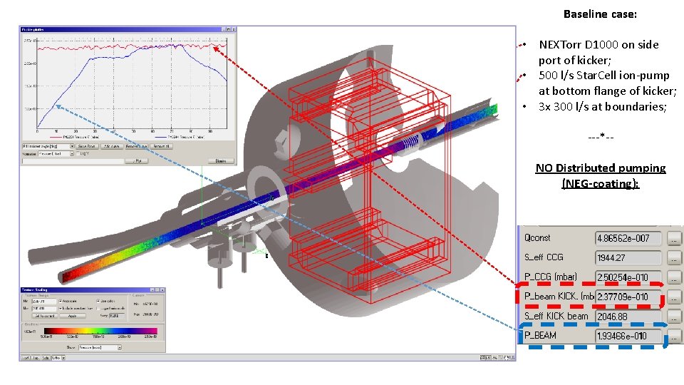
Task: Click the Set to current button
Action: 45,316
